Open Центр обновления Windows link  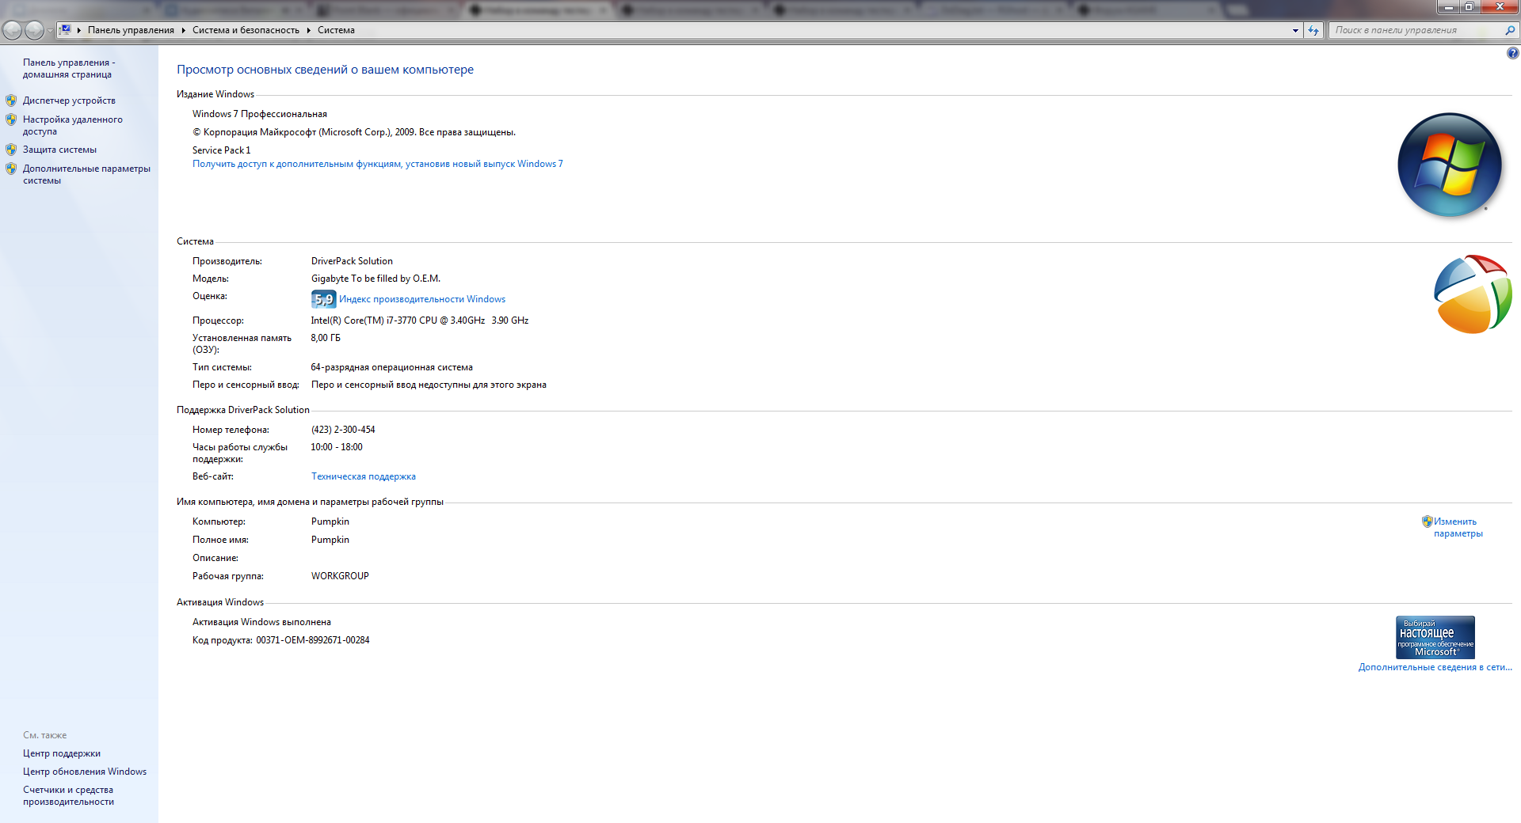click(x=85, y=772)
